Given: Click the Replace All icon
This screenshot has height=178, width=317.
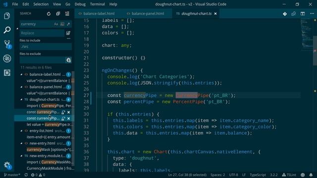Looking at the screenshot, I should (68, 33).
